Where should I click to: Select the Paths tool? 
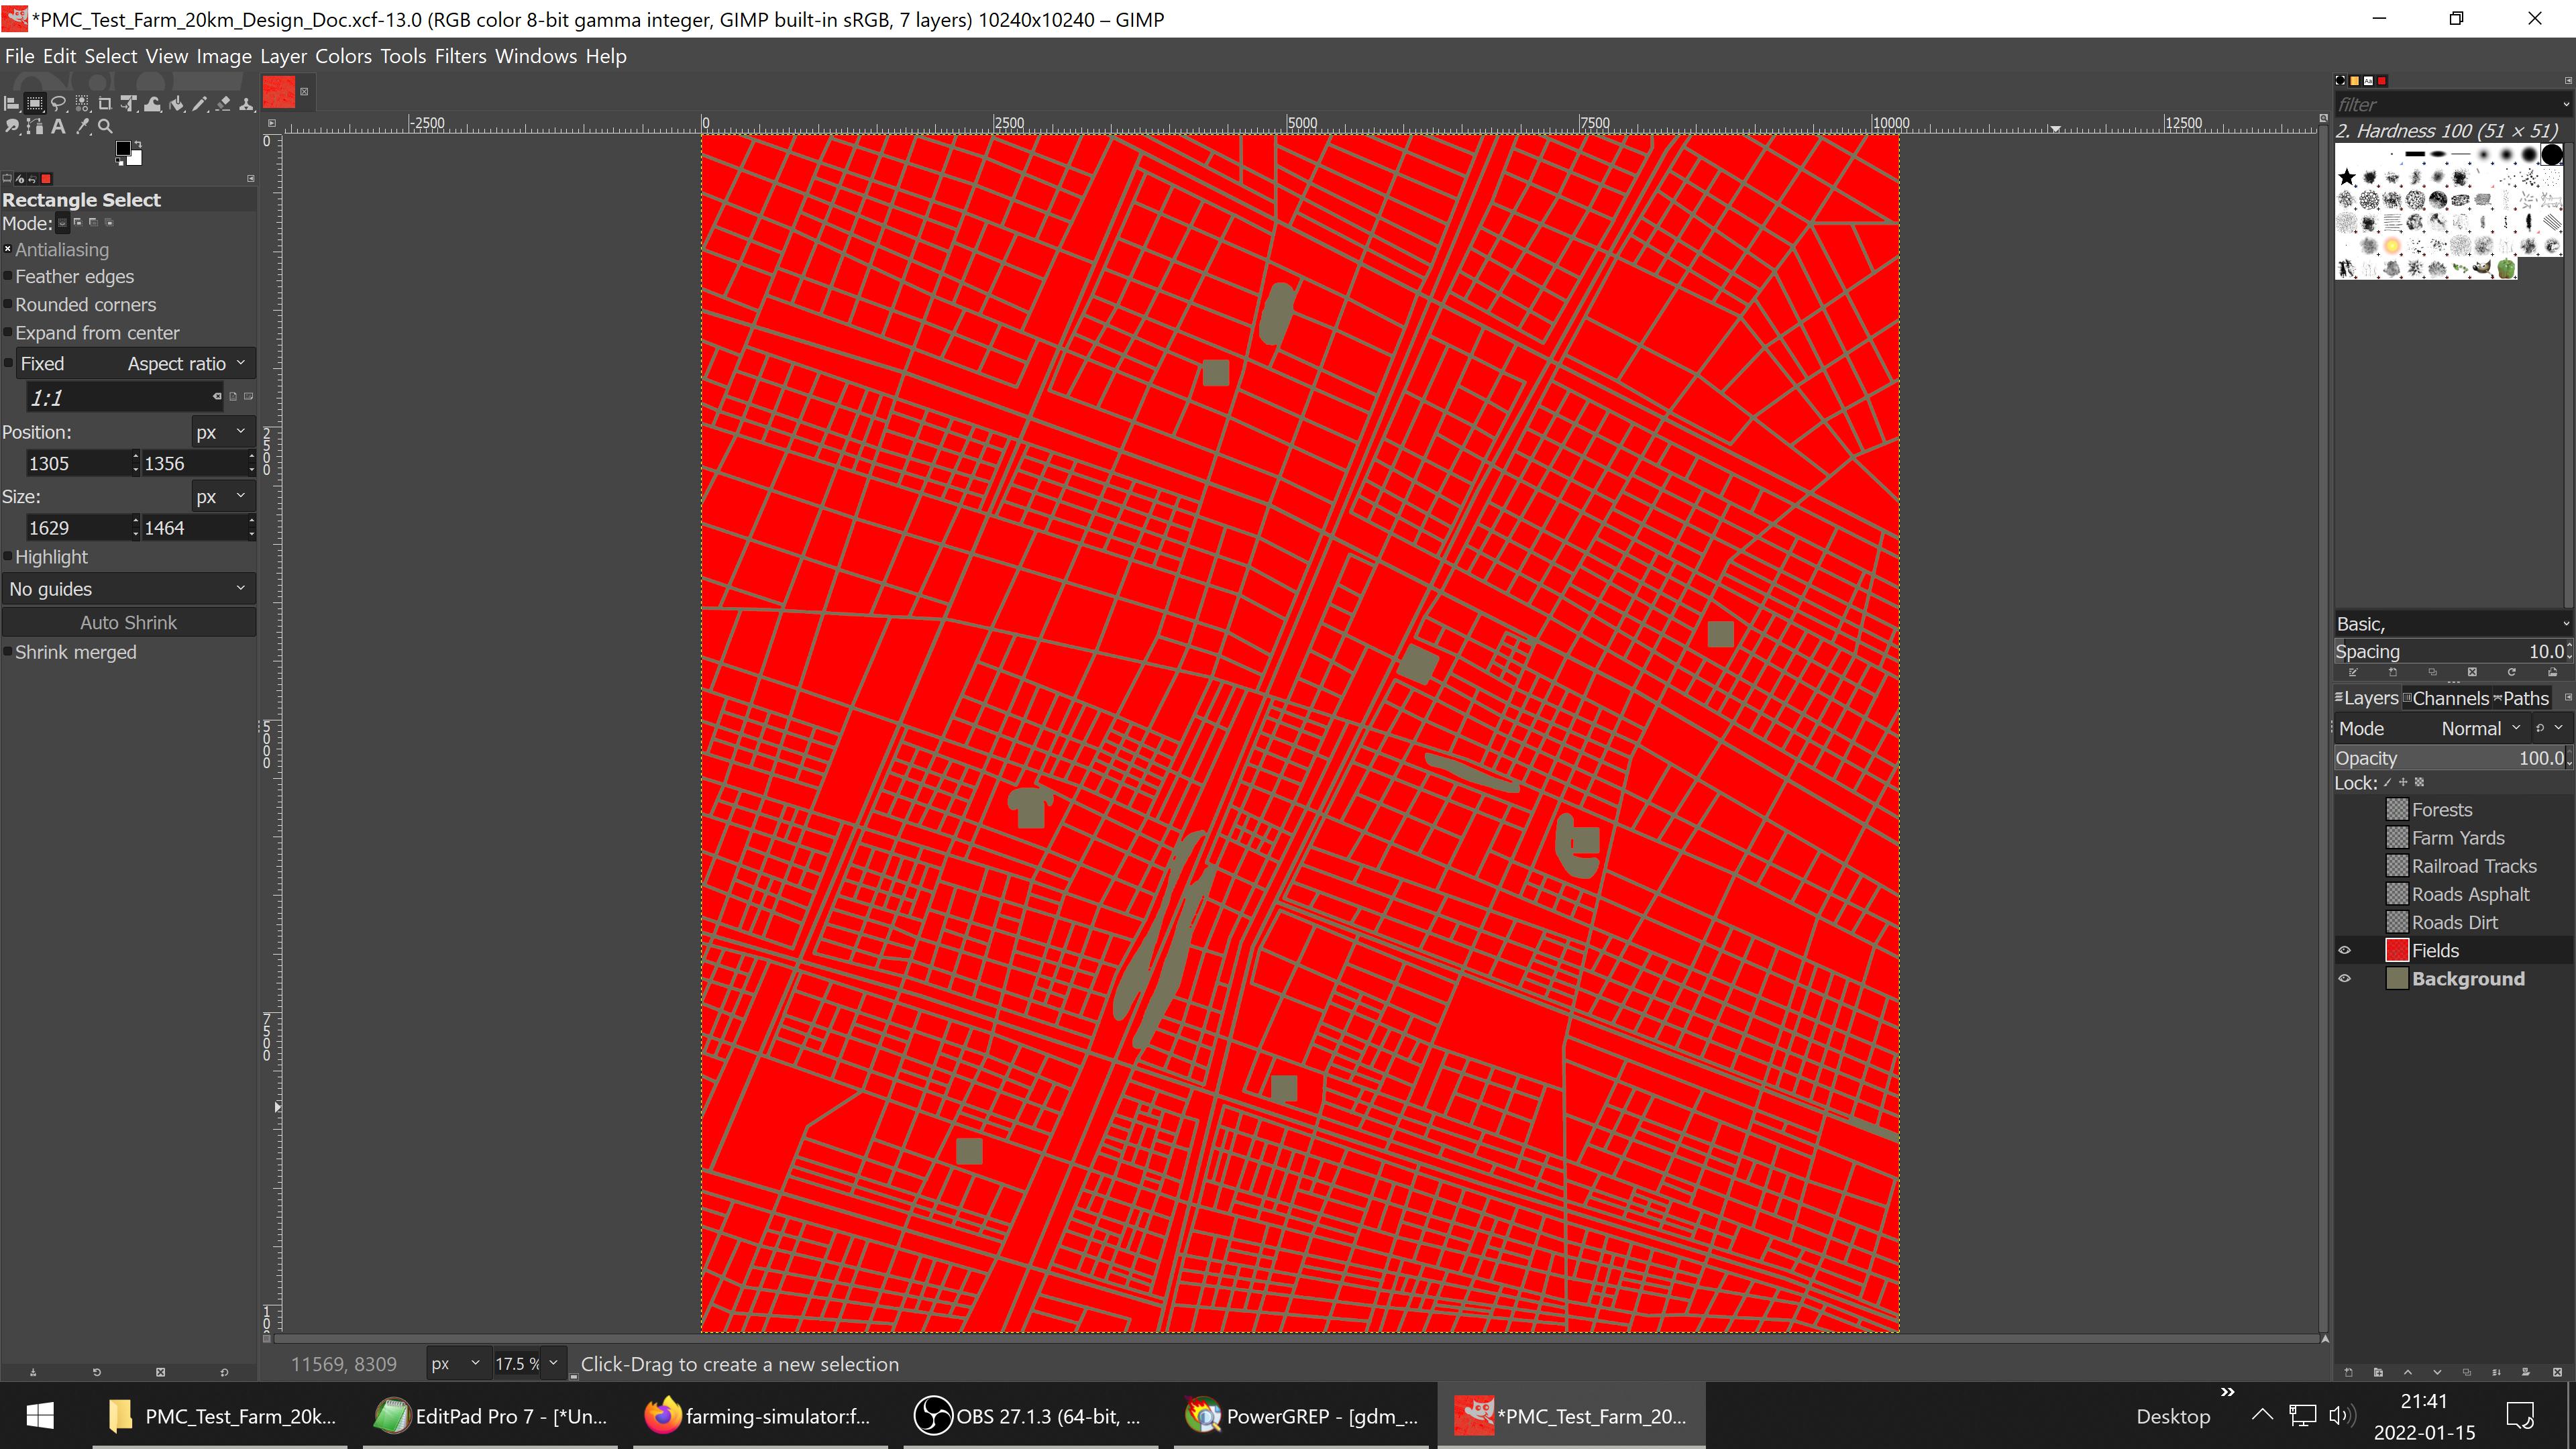pyautogui.click(x=35, y=126)
